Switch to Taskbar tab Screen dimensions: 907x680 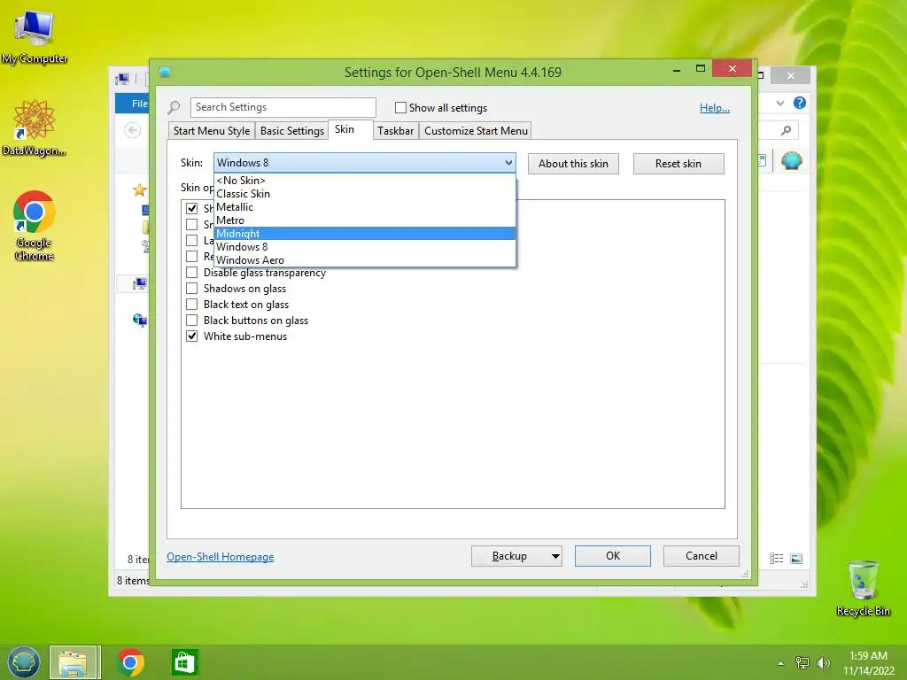pos(396,131)
